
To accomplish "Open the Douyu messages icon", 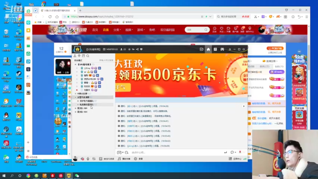I will pos(242,29).
